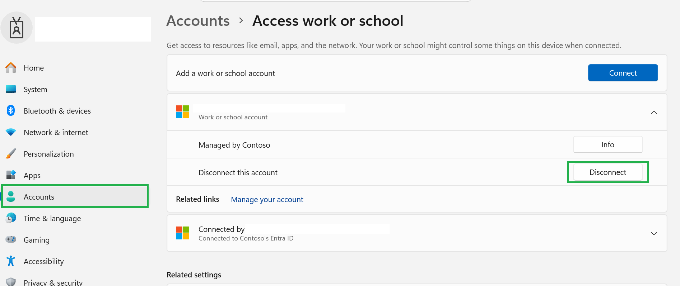
Task: Click the Accounts breadcrumb in the header
Action: coord(198,21)
